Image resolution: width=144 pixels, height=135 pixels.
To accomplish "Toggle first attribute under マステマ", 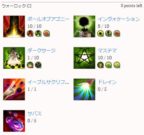I will click(100, 65).
